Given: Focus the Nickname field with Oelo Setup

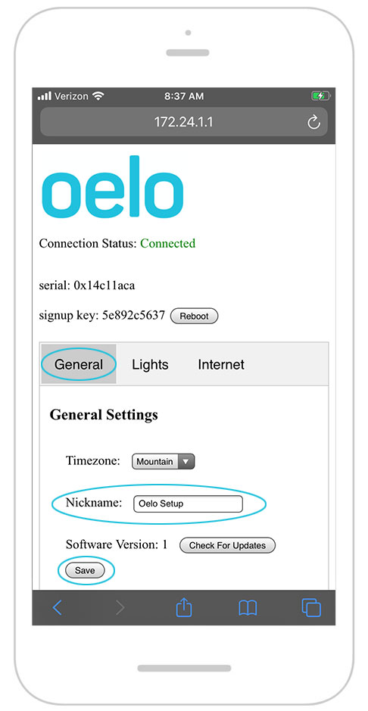Looking at the screenshot, I should 188,504.
